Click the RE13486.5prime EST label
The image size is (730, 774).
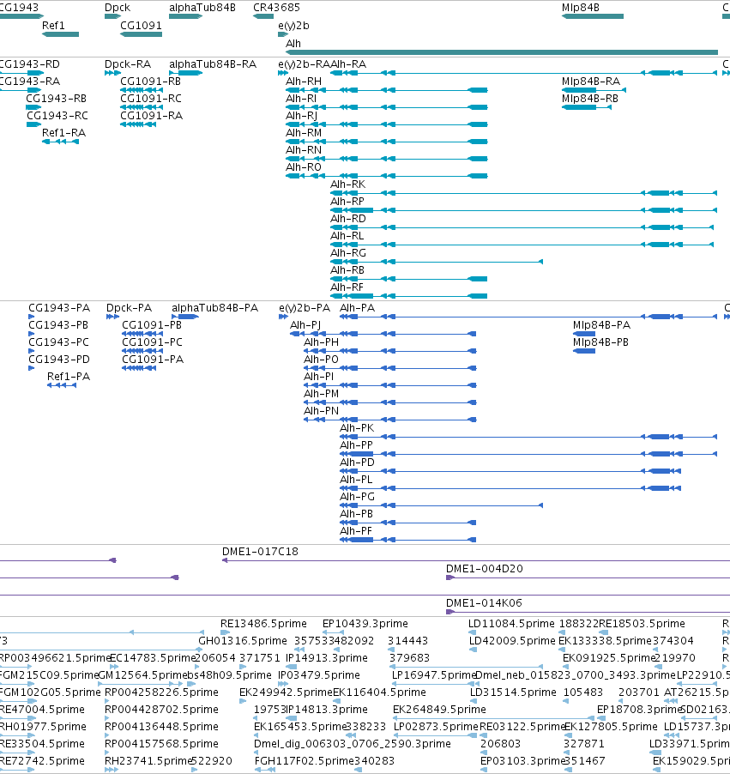263,624
